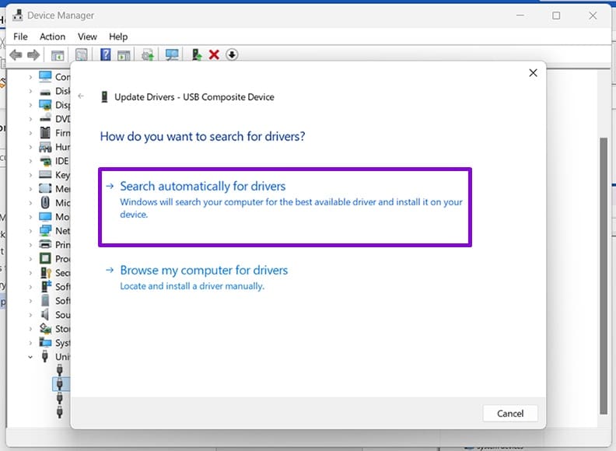616x451 pixels.
Task: Select the Firmware chip icon in the tree
Action: 45,133
